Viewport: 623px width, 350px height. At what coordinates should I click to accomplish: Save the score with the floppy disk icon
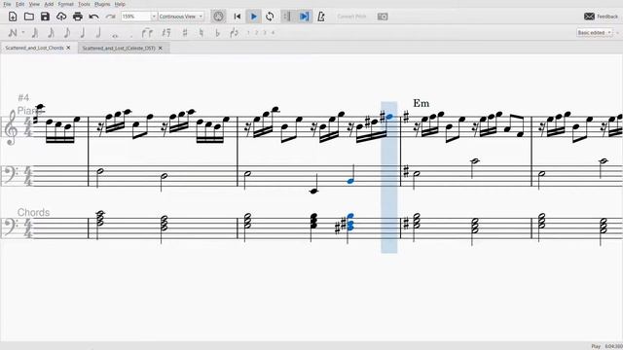(x=45, y=17)
